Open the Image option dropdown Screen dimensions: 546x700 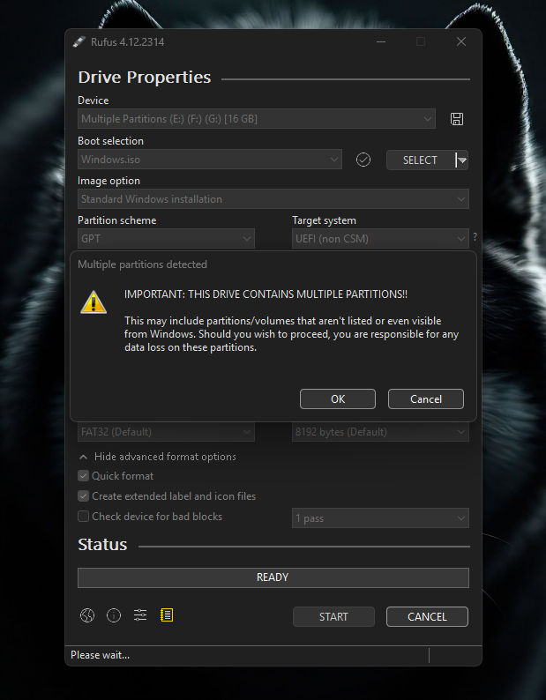pyautogui.click(x=273, y=198)
